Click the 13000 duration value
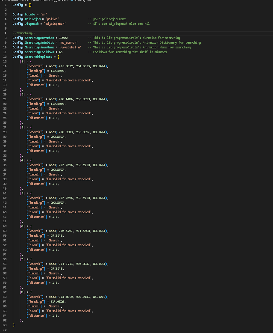The height and width of the screenshot is (333, 273). (63, 38)
